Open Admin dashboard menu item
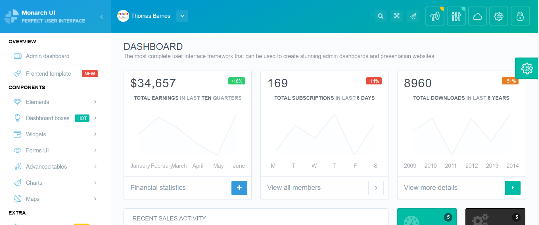The height and width of the screenshot is (225, 539). [55, 56]
